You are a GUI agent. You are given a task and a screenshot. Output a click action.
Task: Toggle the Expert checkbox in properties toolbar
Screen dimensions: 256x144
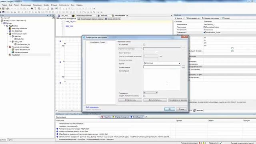(223, 18)
